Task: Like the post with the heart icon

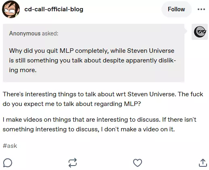Action: (x=138, y=163)
